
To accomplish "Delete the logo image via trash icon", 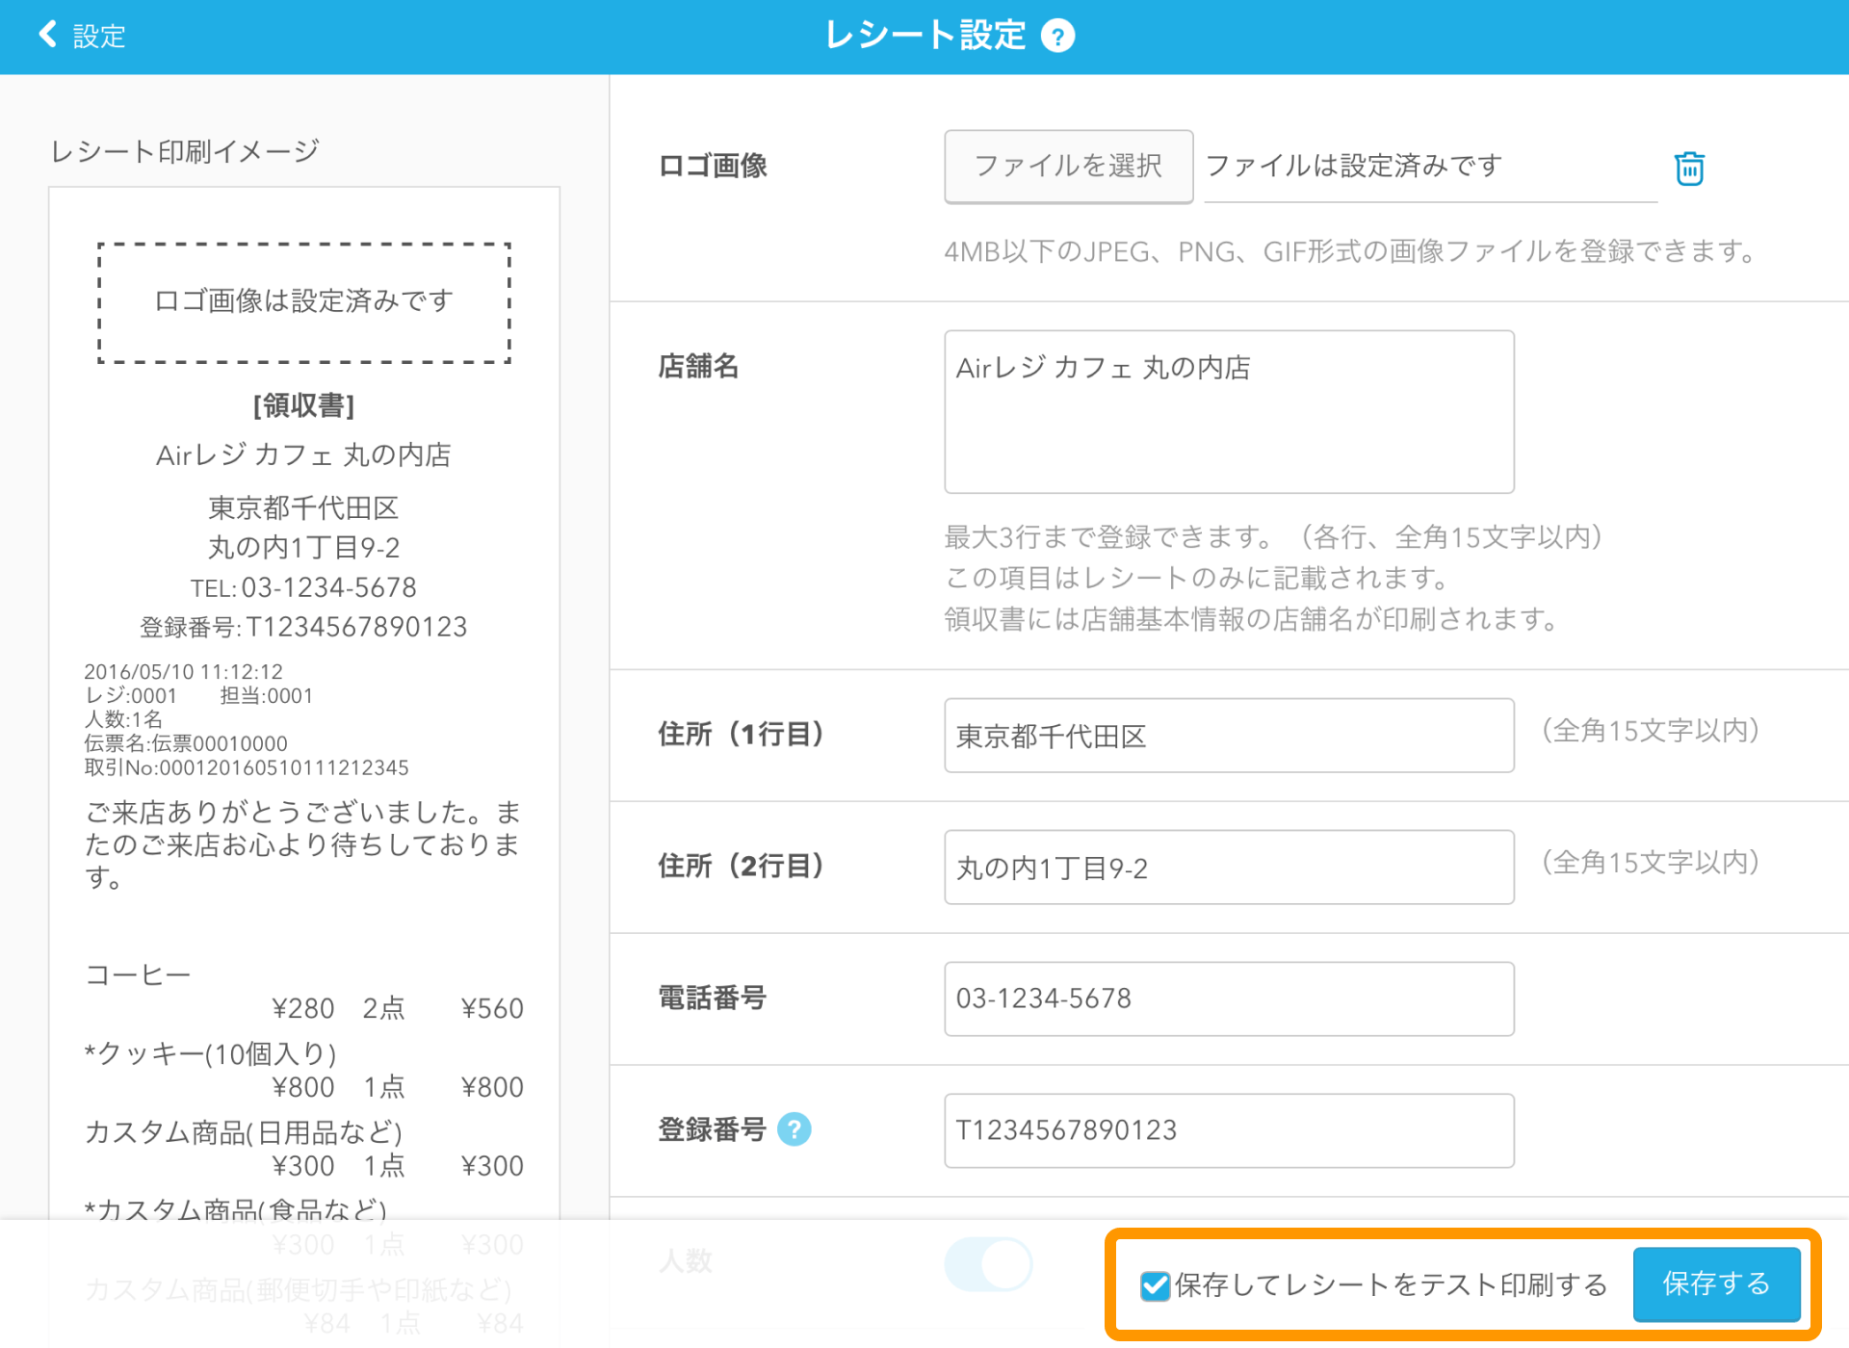I will tap(1690, 167).
